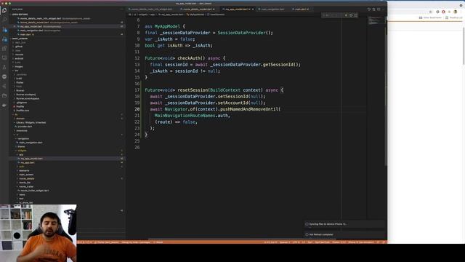The height and width of the screenshot is (262, 465).
Task: Open main_navigation.dart in the explorer tree
Action: click(x=31, y=143)
